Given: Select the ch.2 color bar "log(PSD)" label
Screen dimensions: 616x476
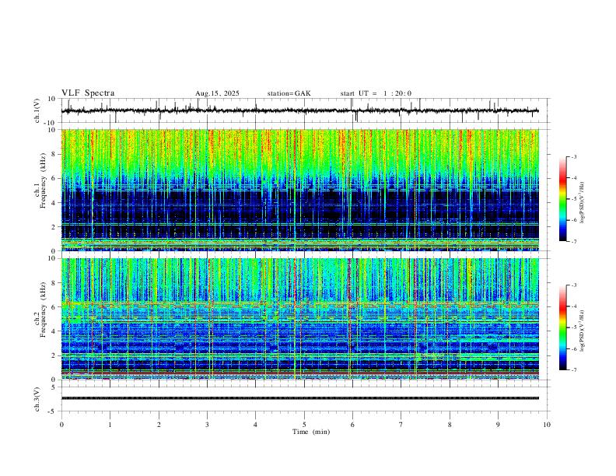Looking at the screenshot, I should tap(583, 331).
